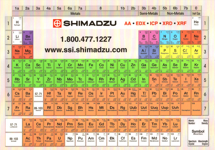Click the Inert Gas column header
The image size is (215, 150).
coord(196,13)
